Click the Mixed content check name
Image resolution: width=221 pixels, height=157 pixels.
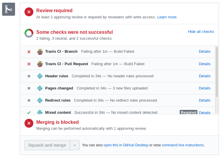(x=58, y=113)
